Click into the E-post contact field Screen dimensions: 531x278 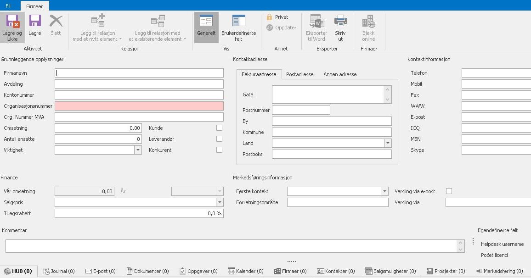[497, 117]
